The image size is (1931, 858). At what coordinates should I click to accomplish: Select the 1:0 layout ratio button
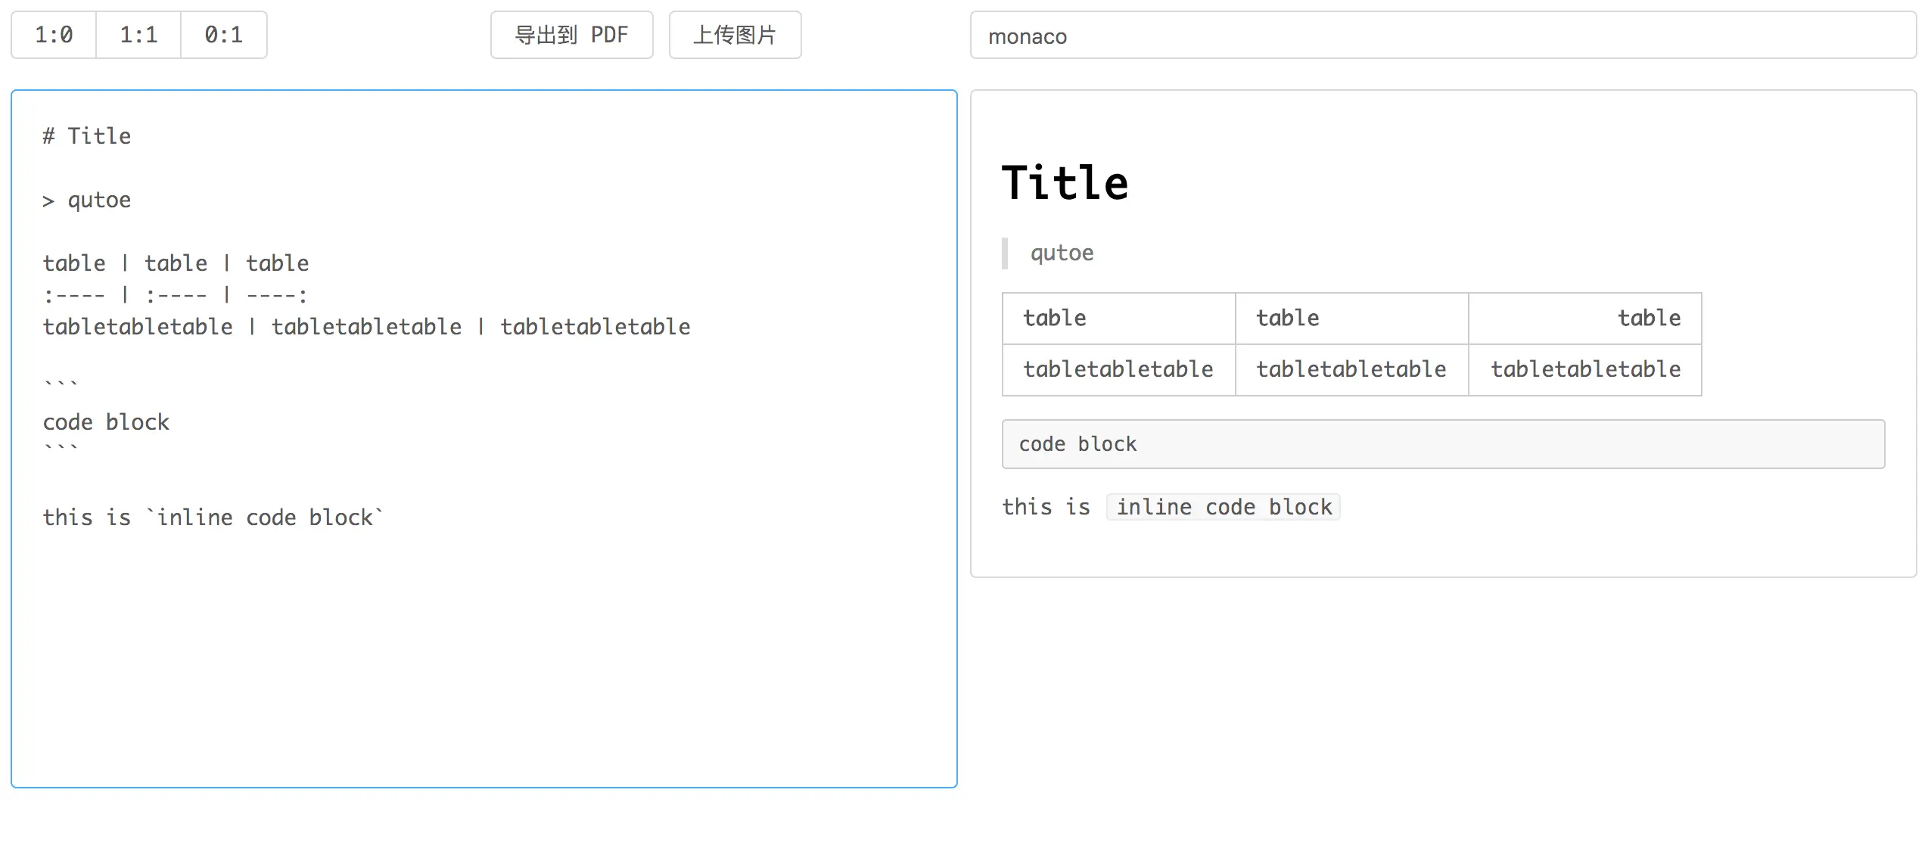[54, 35]
